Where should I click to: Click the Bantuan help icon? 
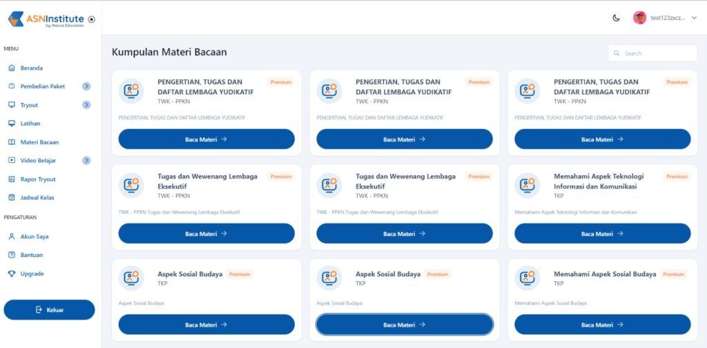[12, 255]
